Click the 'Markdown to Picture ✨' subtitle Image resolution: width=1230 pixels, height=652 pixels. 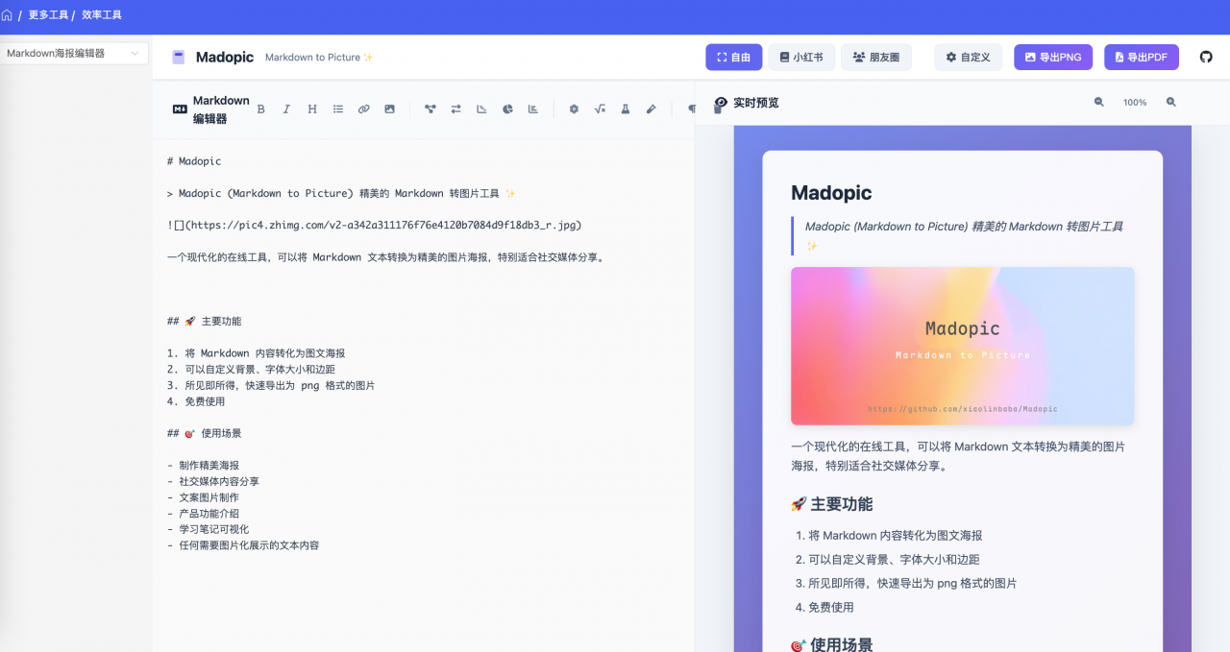(319, 58)
